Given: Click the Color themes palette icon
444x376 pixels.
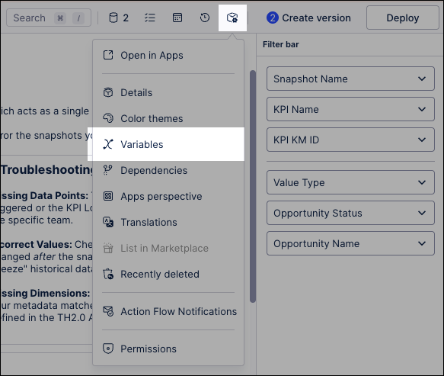Looking at the screenshot, I should 108,118.
